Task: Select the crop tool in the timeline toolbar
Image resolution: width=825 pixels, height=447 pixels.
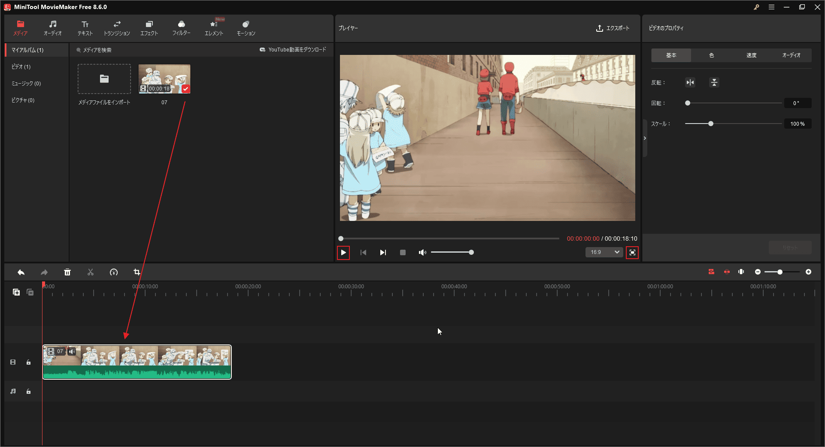Action: pyautogui.click(x=136, y=272)
